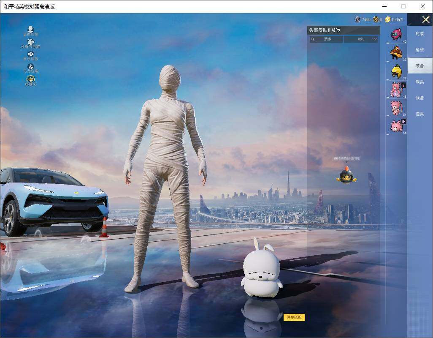Open the flame icon in left sidebar

31,66
